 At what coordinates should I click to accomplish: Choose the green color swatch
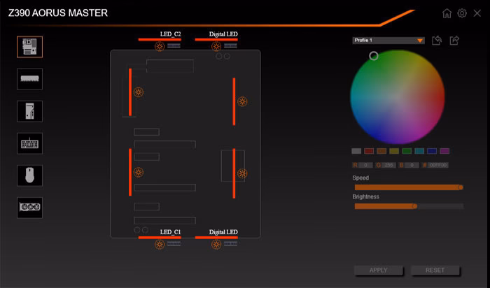click(407, 151)
